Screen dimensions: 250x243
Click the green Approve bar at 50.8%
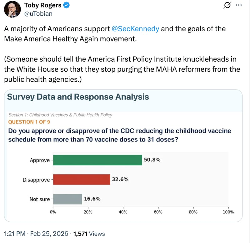[x=97, y=160]
